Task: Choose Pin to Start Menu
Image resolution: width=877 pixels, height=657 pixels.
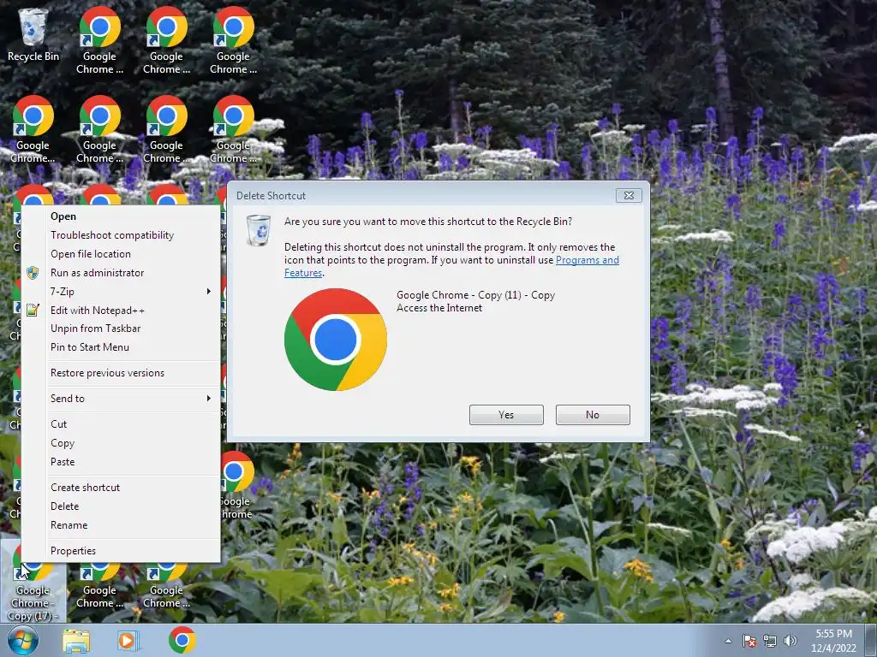Action: pos(121,347)
